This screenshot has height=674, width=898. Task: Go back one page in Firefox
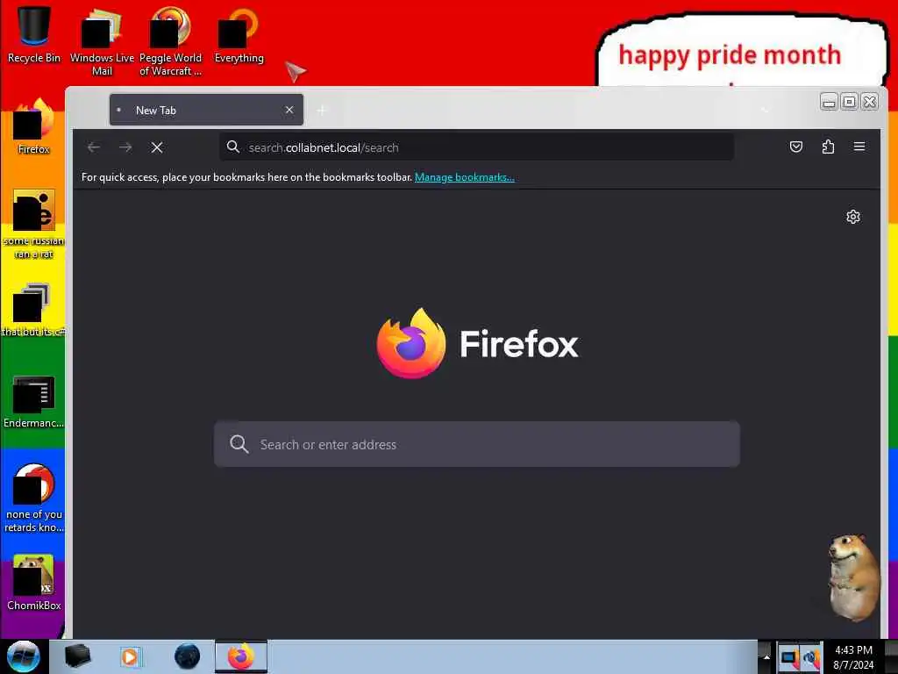pos(94,147)
